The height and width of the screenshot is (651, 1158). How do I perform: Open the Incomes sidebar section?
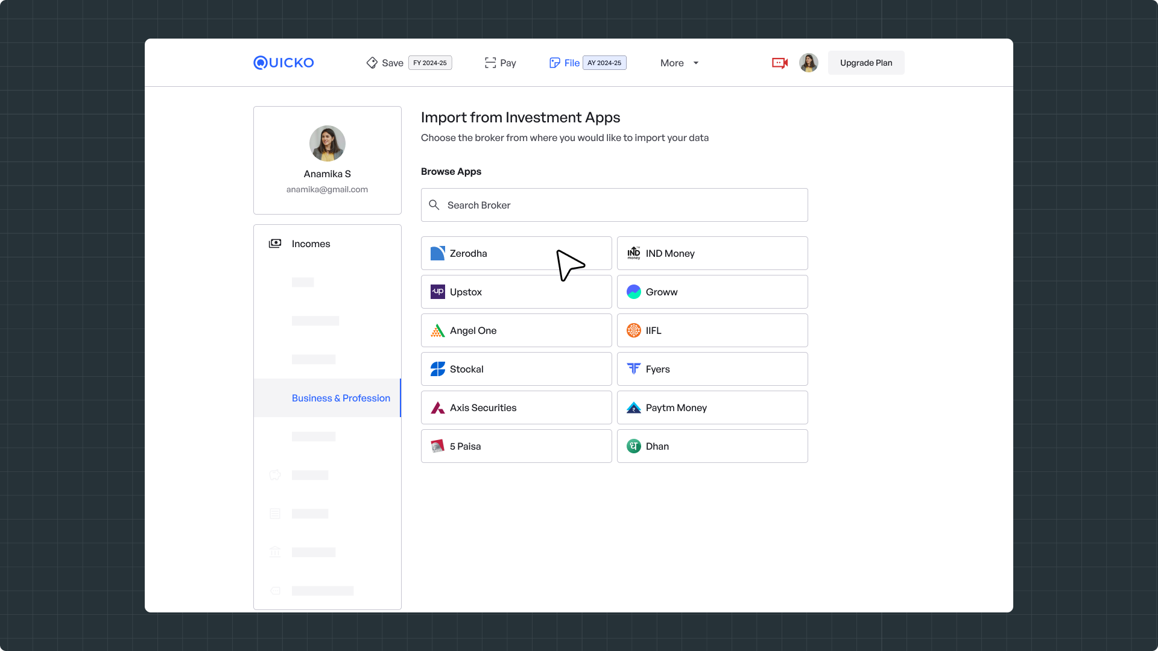pyautogui.click(x=311, y=244)
